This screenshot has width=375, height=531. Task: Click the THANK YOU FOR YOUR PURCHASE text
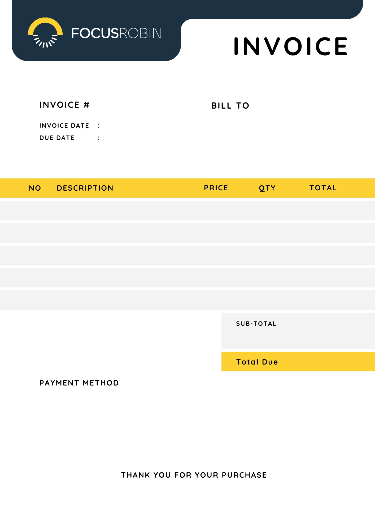(x=194, y=475)
